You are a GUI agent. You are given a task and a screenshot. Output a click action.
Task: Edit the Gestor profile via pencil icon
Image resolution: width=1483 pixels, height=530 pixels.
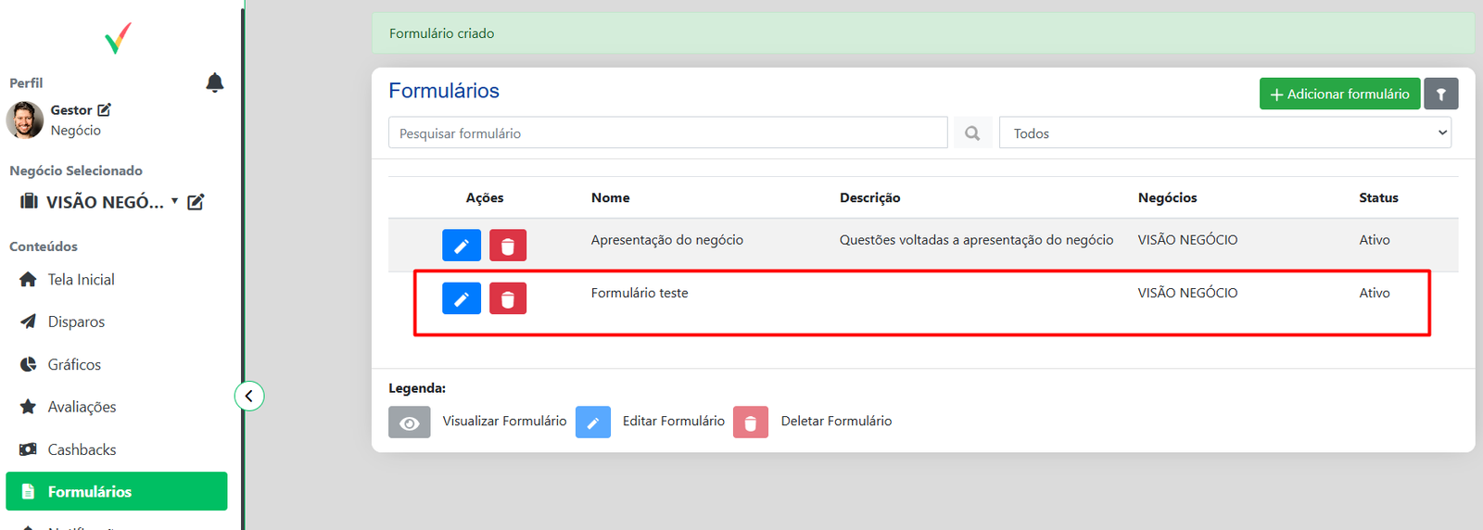pos(104,109)
